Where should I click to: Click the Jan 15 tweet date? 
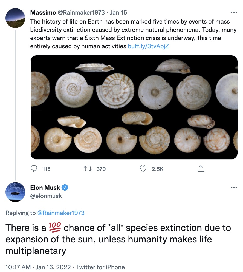click(118, 13)
